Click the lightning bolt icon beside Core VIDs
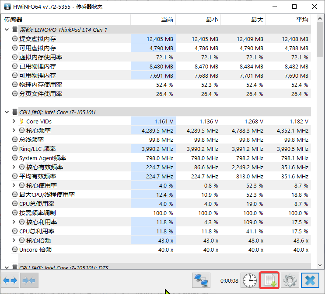Viewport: 325px width, 294px height. pyautogui.click(x=21, y=121)
